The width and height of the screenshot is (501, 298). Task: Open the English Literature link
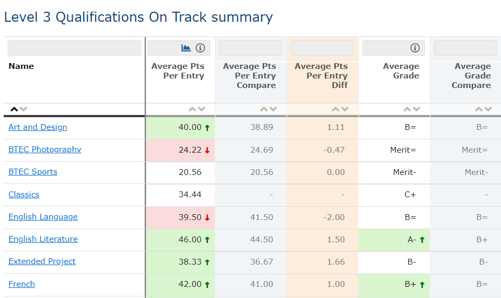click(x=43, y=239)
